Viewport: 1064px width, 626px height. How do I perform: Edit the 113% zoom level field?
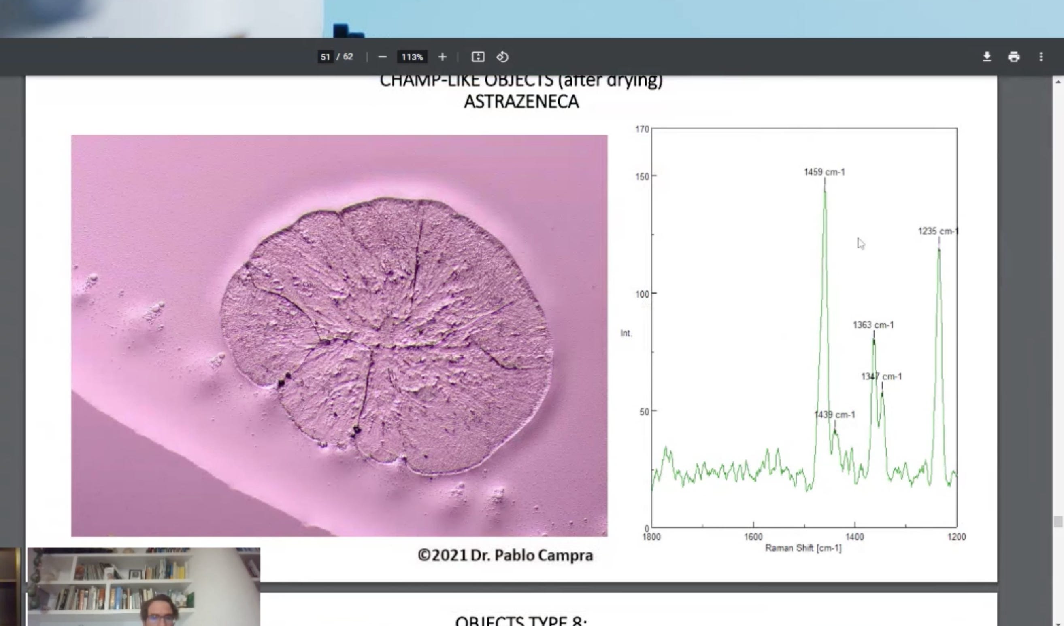(412, 57)
